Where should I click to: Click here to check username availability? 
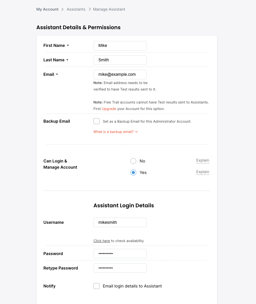click(102, 241)
